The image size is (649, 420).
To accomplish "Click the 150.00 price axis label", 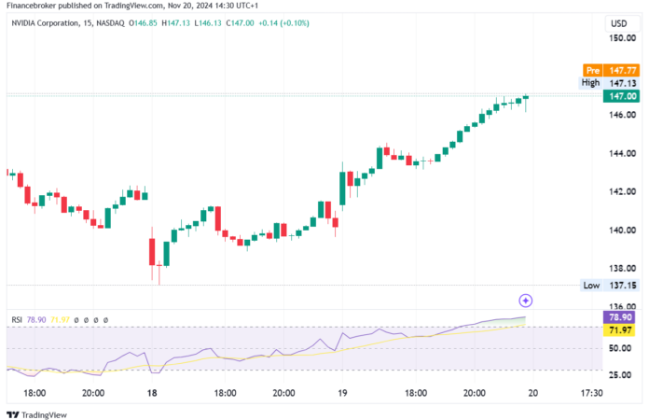I will click(622, 38).
